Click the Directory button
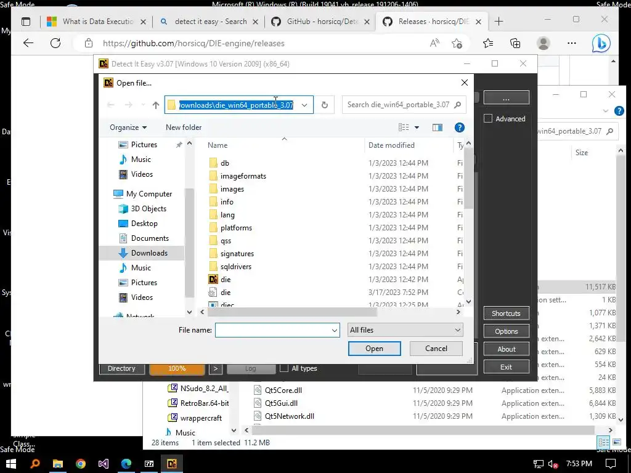Screen dimensions: 631x473 coord(121,368)
